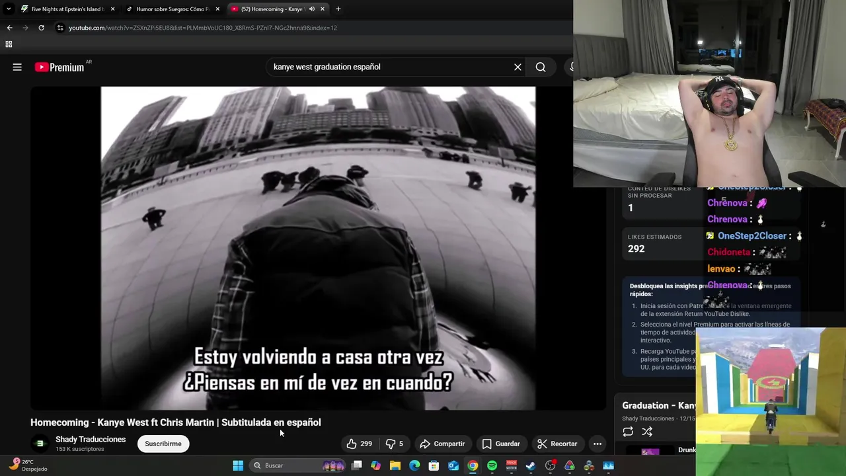The width and height of the screenshot is (846, 476).
Task: Open File Explorer from the taskbar
Action: click(x=395, y=465)
